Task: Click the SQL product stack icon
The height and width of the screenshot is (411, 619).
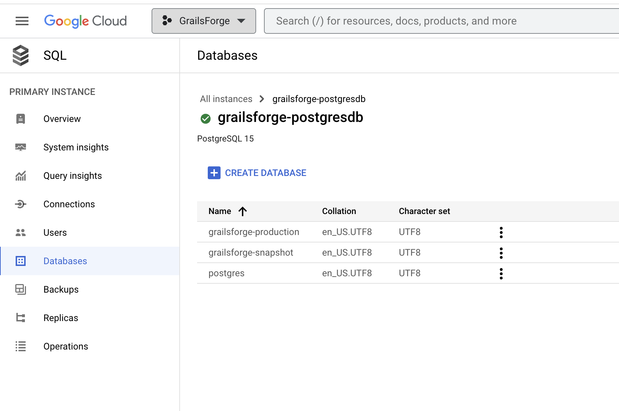Action: 21,55
